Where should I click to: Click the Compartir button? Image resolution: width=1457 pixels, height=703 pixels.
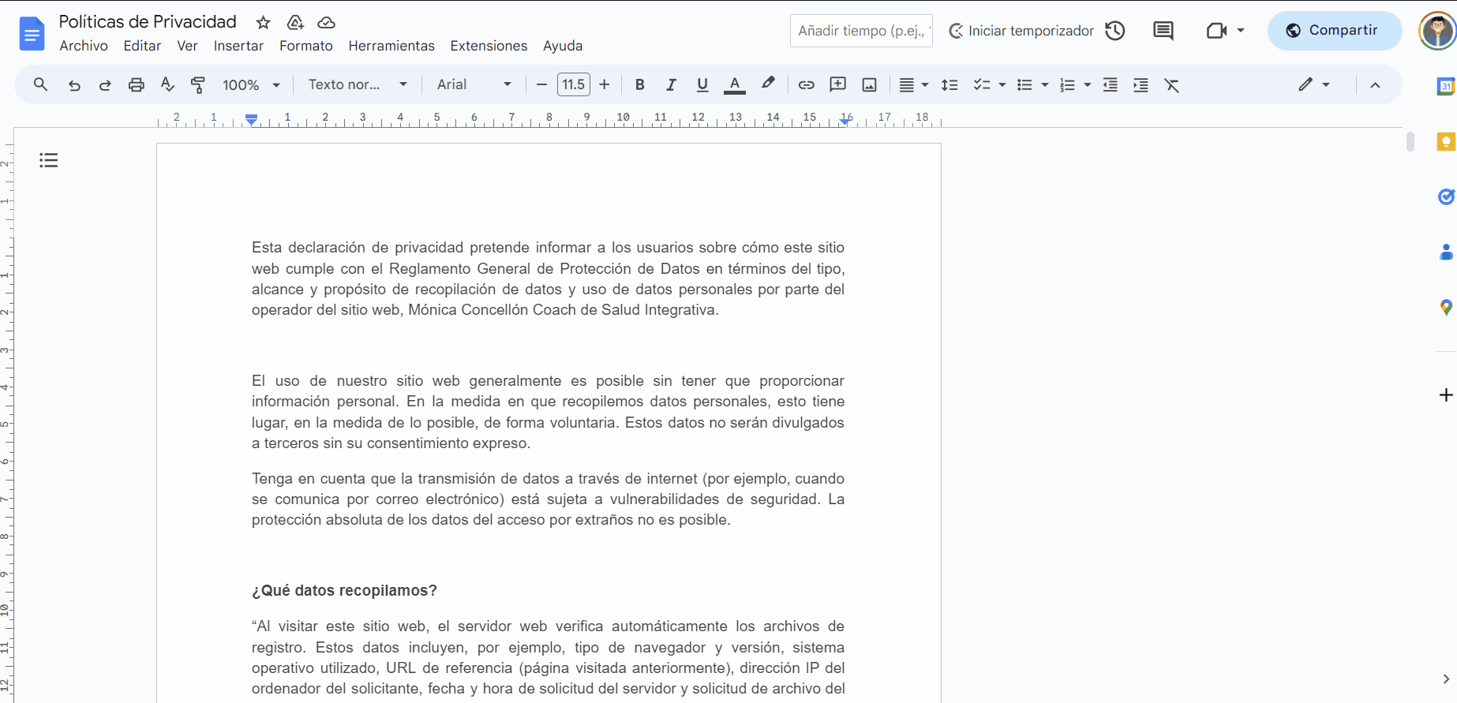pos(1333,31)
